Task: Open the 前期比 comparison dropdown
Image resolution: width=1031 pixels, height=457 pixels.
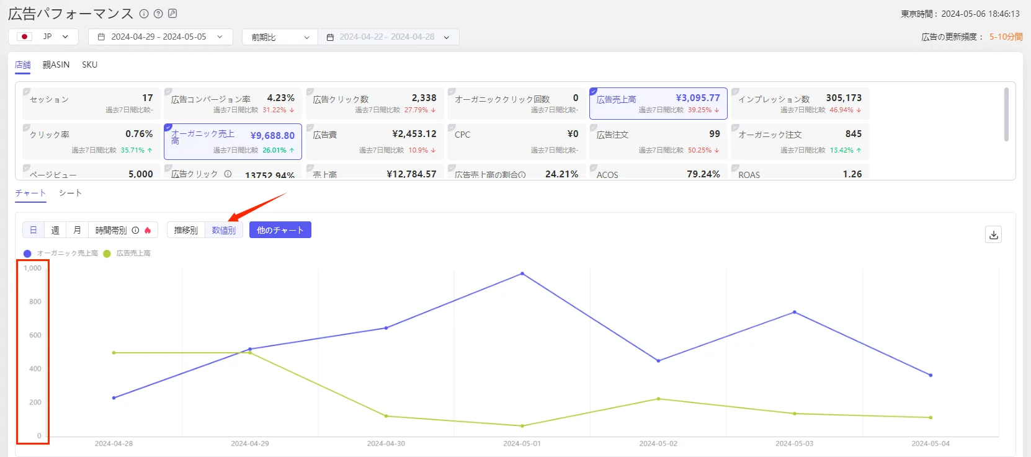Action: tap(280, 37)
